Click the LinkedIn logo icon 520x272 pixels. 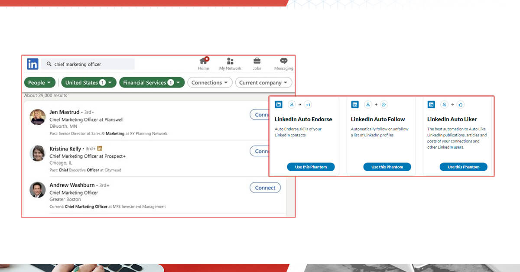[x=32, y=64]
